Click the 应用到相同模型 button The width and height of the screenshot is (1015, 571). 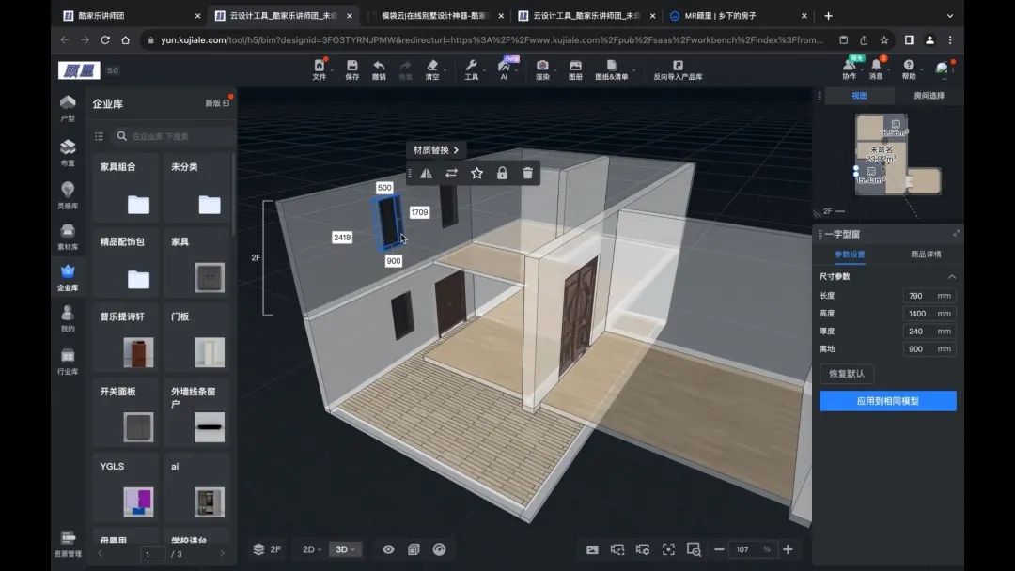[x=887, y=401]
